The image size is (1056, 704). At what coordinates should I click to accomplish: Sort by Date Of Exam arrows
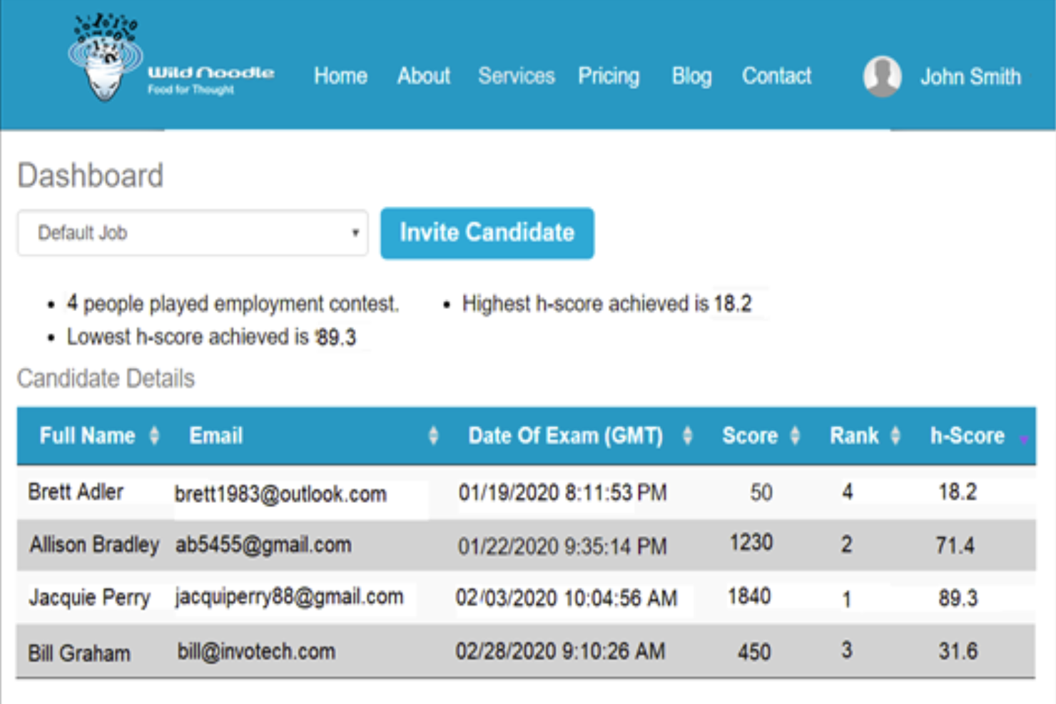tap(687, 436)
